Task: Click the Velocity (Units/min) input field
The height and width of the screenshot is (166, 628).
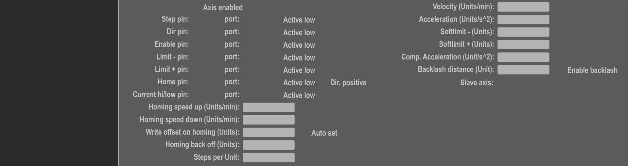Action: [x=523, y=7]
